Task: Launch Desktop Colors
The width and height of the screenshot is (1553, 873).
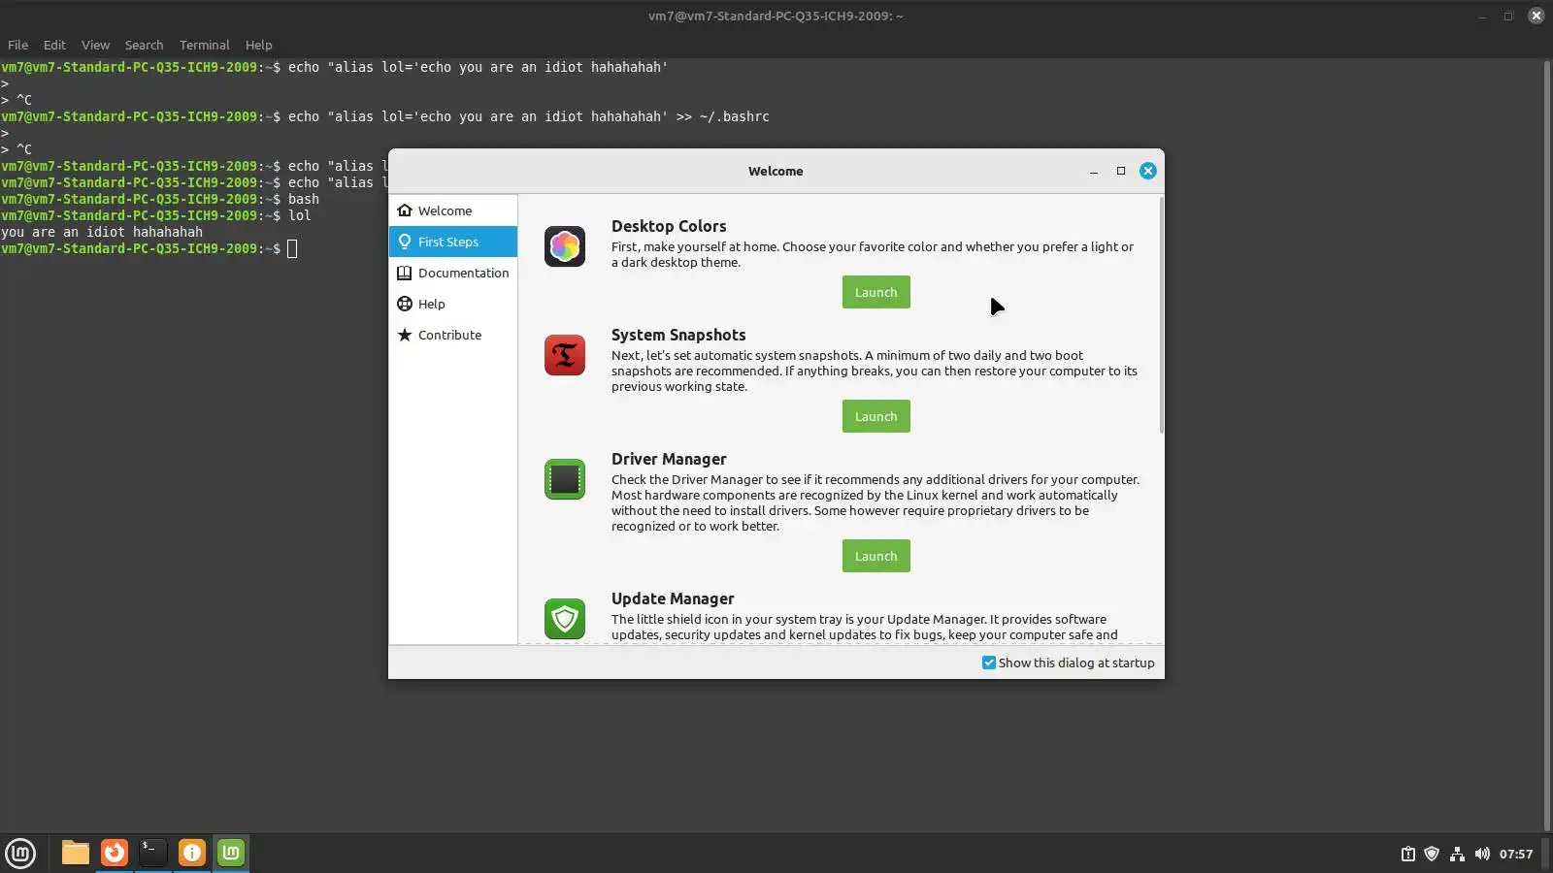Action: tap(876, 292)
